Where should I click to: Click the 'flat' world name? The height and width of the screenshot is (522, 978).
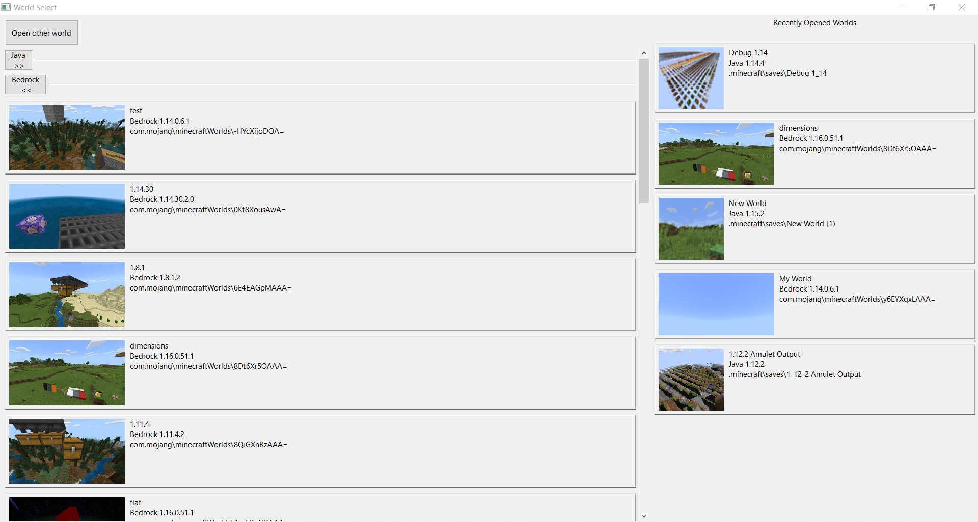coord(135,503)
